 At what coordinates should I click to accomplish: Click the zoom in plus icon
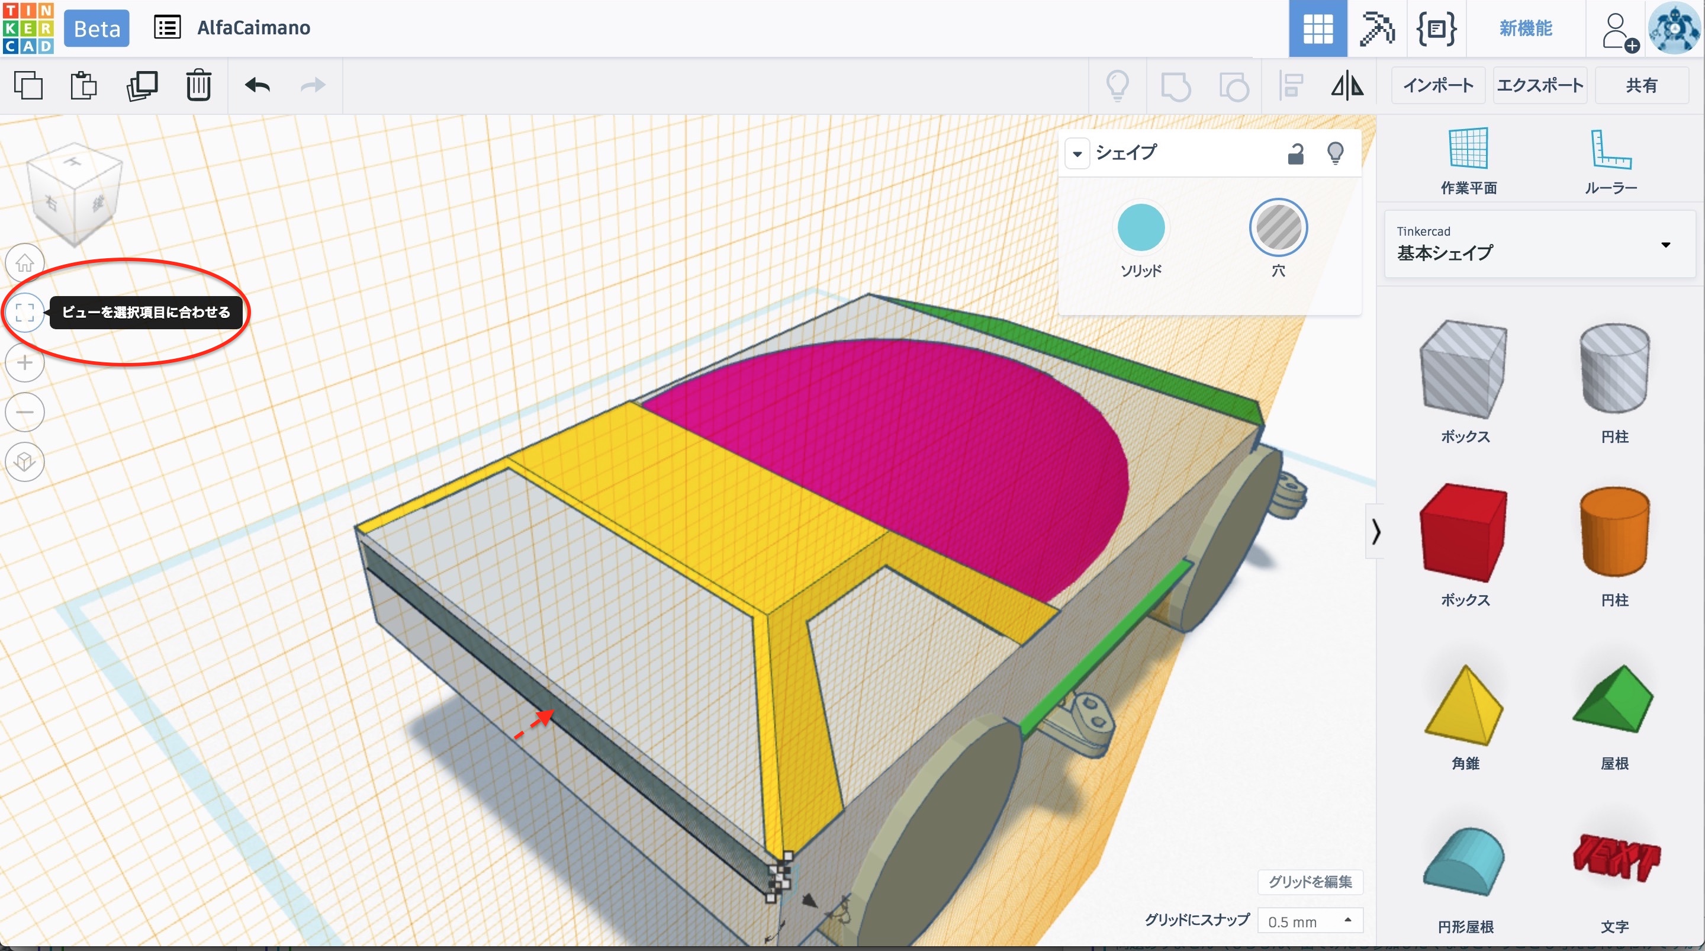[25, 363]
